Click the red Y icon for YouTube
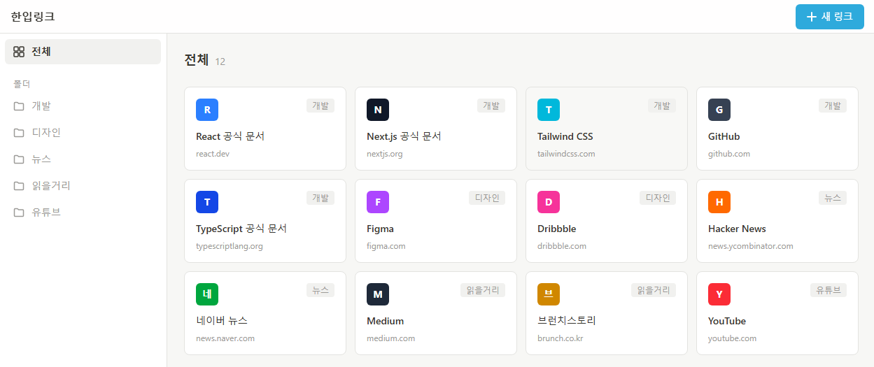This screenshot has height=367, width=874. (x=719, y=294)
